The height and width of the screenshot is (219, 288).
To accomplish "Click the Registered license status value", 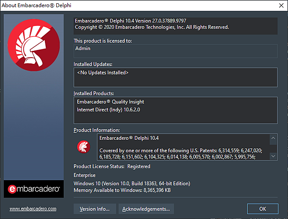I will 139,167.
